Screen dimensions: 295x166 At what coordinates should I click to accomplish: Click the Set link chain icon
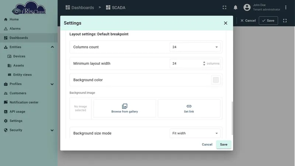189,106
